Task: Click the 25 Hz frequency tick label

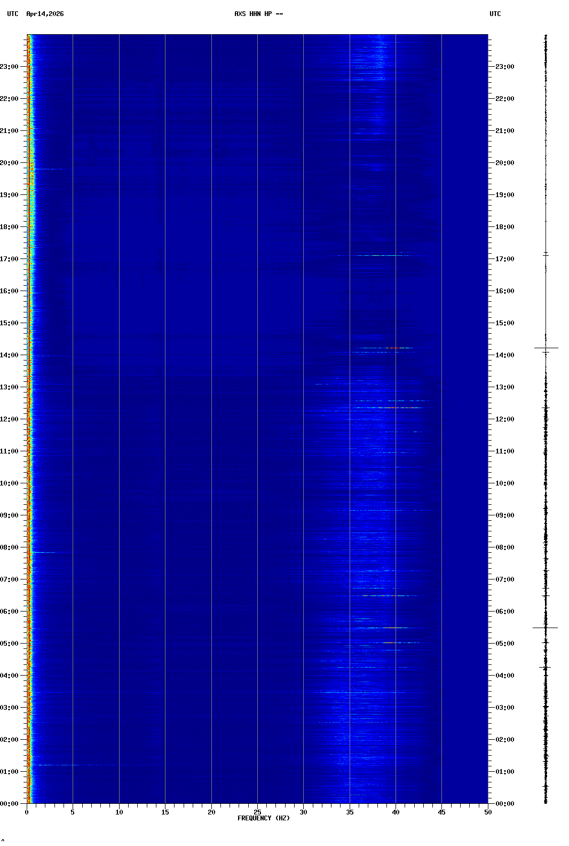Action: [257, 812]
